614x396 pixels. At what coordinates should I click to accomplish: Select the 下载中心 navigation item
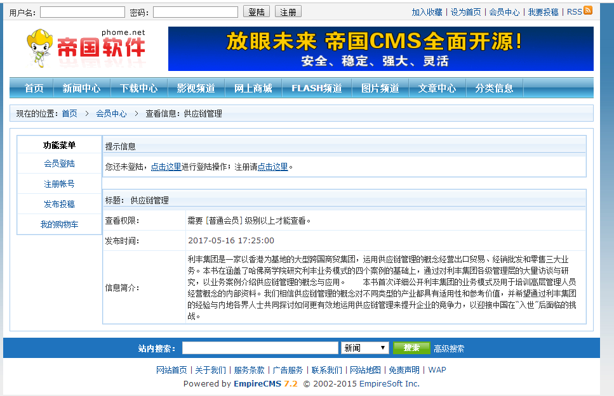coord(138,87)
